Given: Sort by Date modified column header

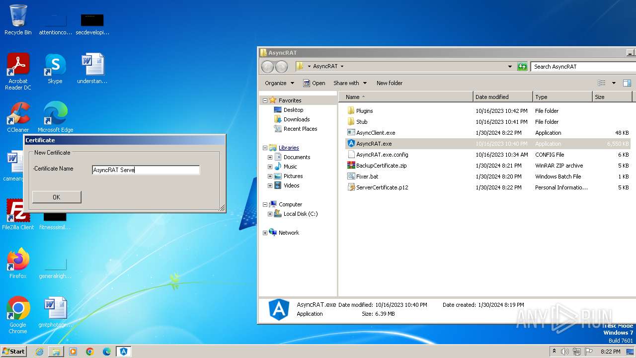Looking at the screenshot, I should 503,97.
